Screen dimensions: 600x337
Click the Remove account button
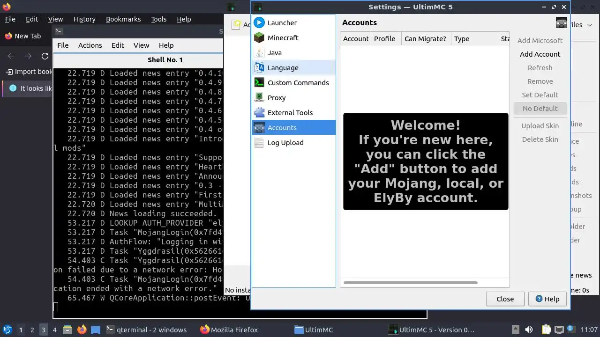[540, 81]
